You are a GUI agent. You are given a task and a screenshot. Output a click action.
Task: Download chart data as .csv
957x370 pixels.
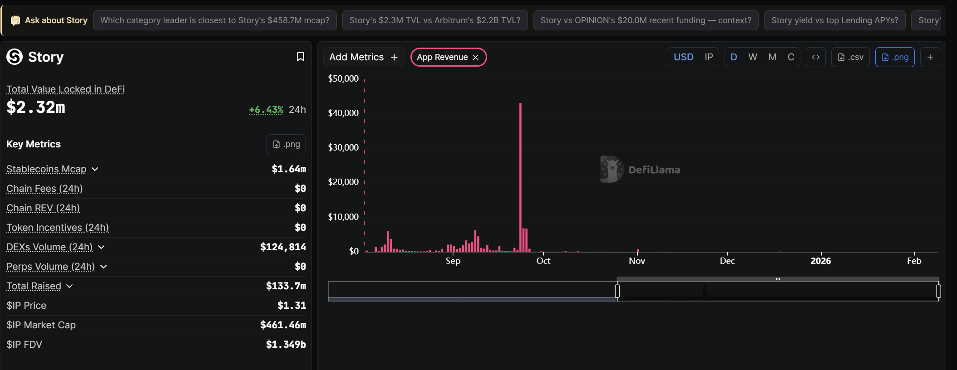pos(850,57)
